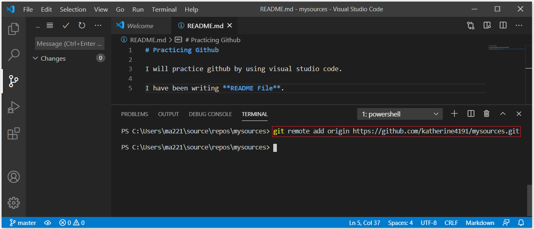Open the Extensions view
Viewport: 534px width, 229px height.
[x=14, y=133]
